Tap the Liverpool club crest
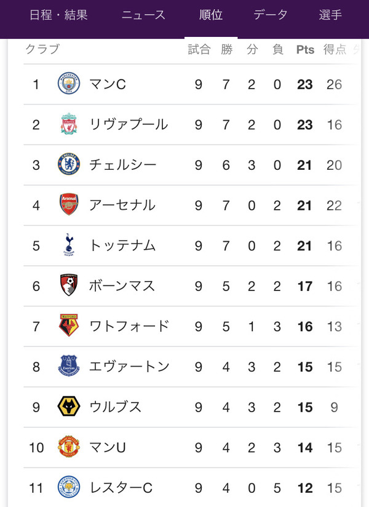This screenshot has width=369, height=507. pyautogui.click(x=69, y=124)
